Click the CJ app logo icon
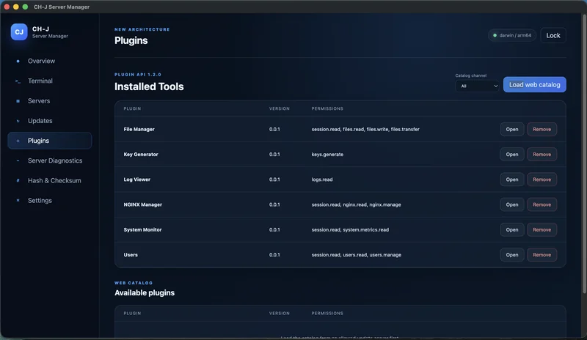The image size is (587, 340). [19, 32]
